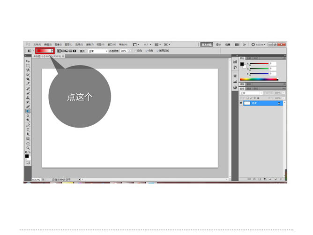
Task: Open the History panel icon
Action: click(x=235, y=61)
